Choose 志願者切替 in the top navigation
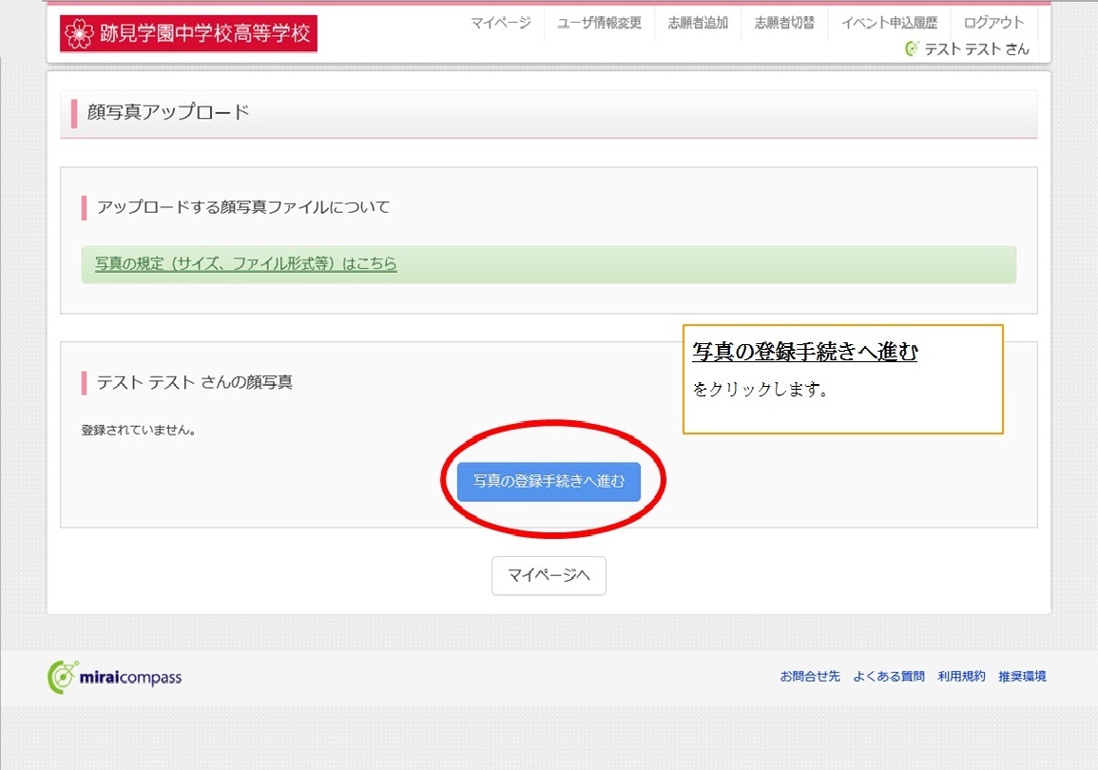The height and width of the screenshot is (770, 1098). (x=784, y=23)
